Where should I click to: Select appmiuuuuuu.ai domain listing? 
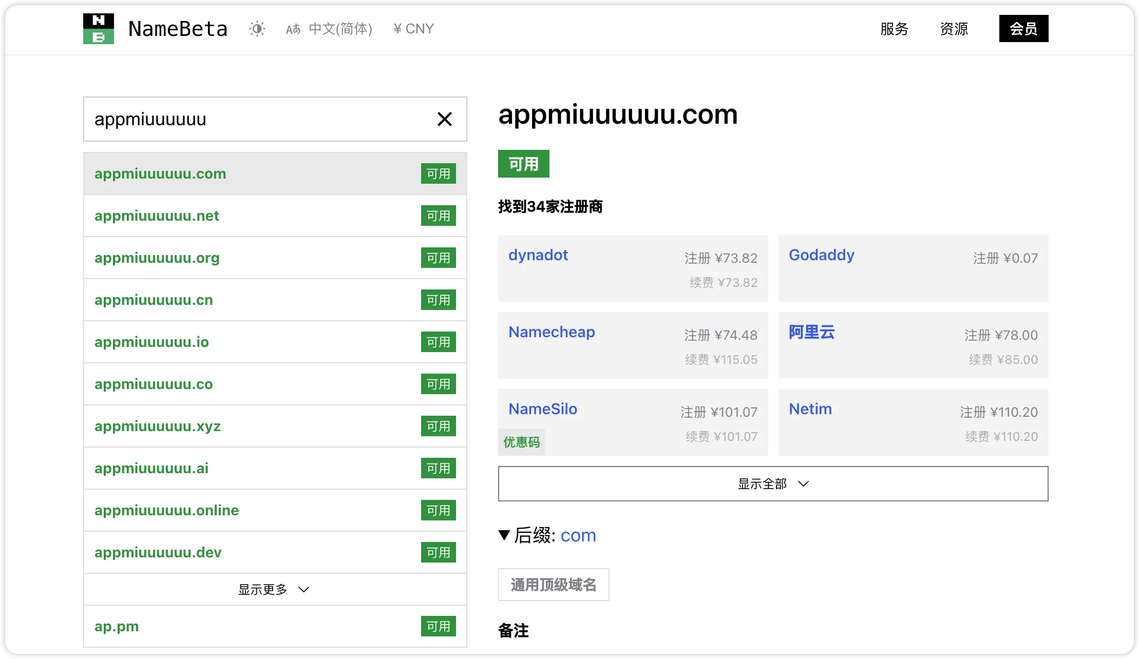(274, 469)
